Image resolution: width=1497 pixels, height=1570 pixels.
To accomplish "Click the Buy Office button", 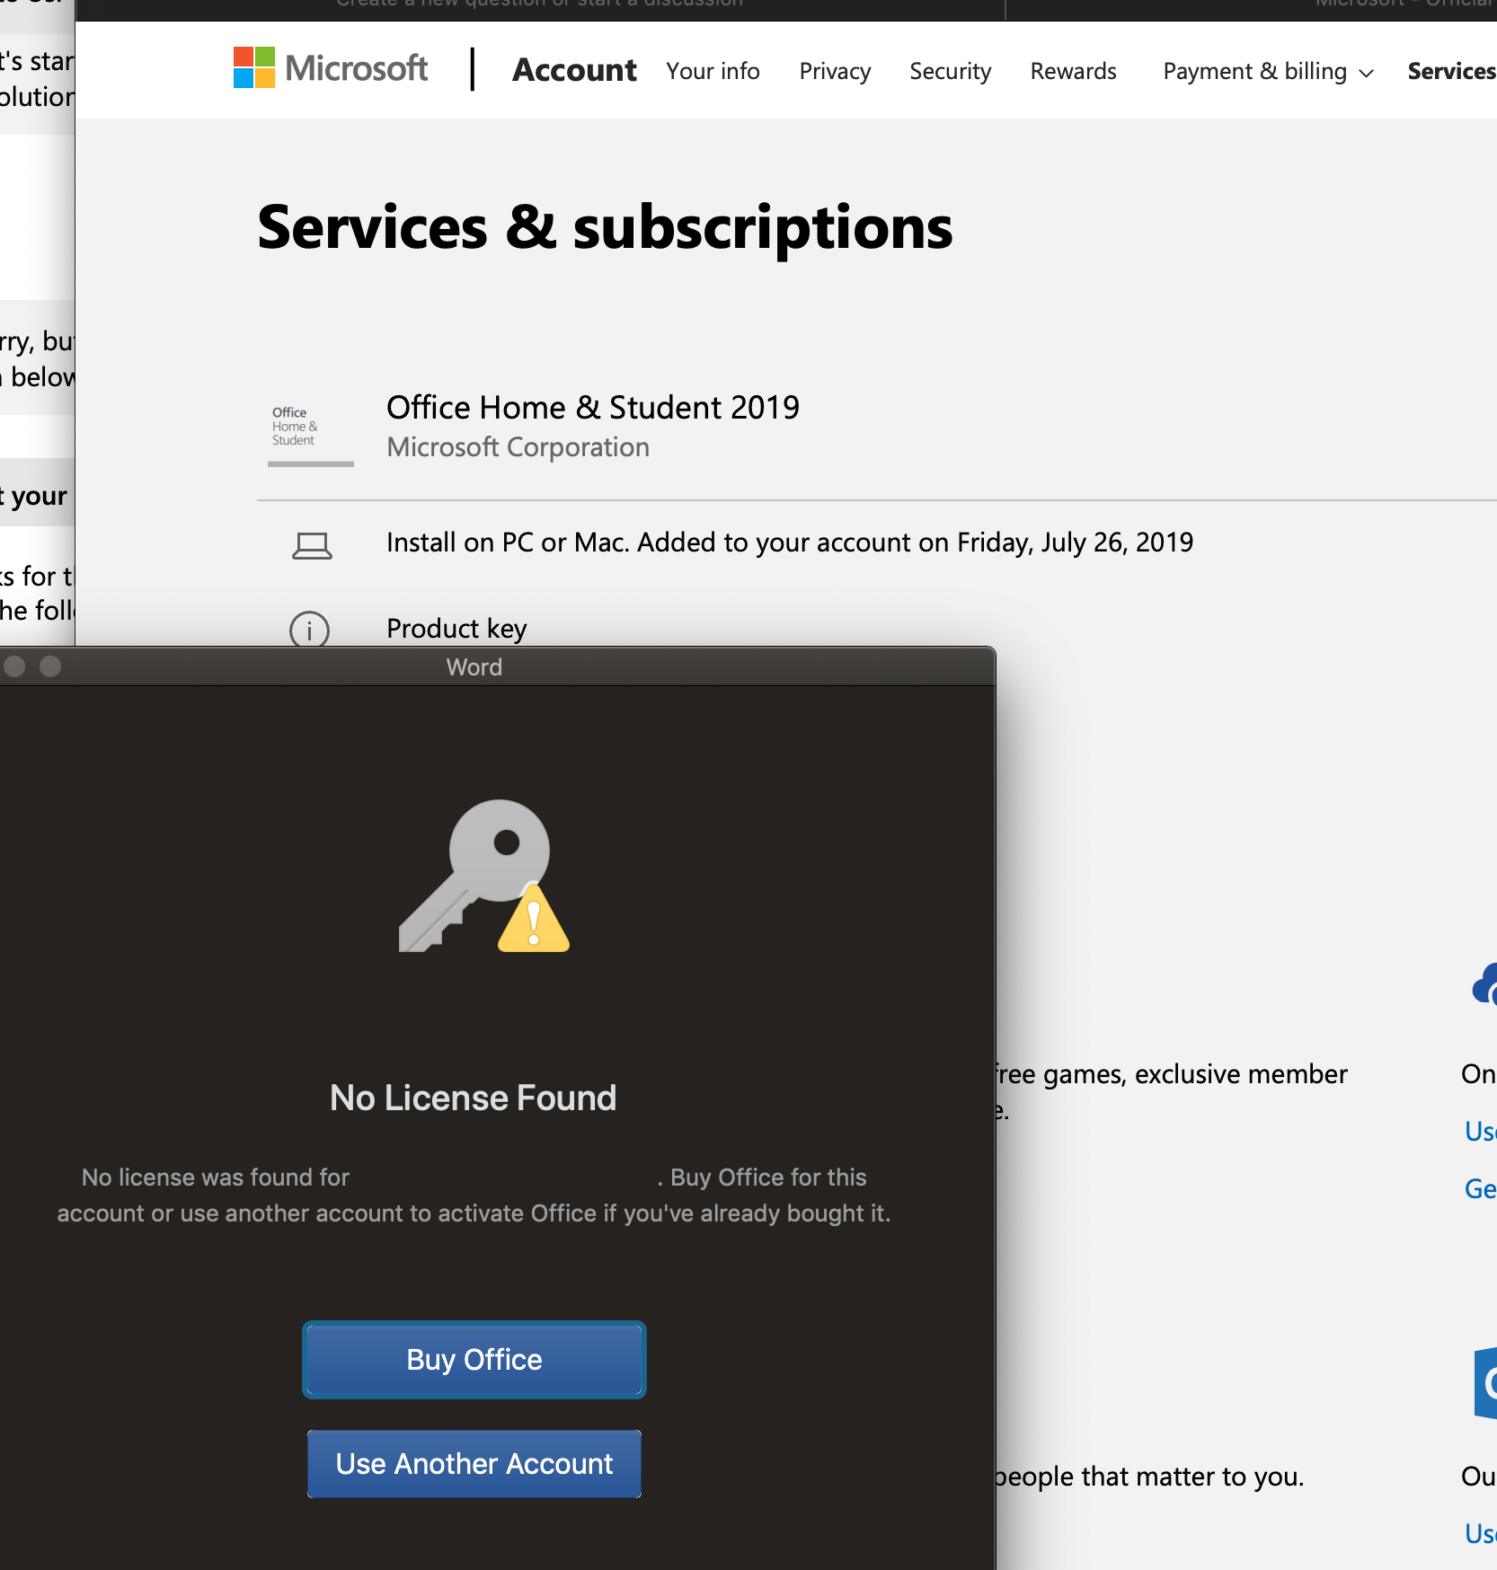I will point(474,1360).
